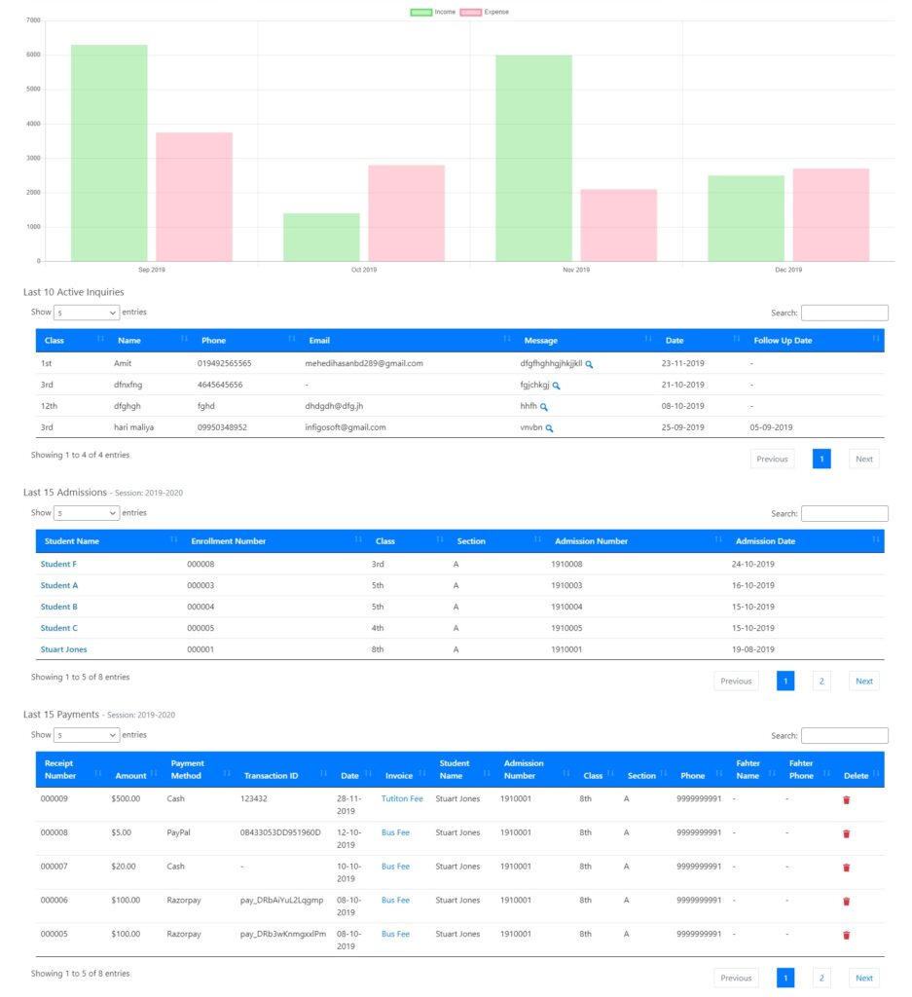Remove payment with receipt number 000005
This screenshot has height=997, width=912.
point(846,935)
